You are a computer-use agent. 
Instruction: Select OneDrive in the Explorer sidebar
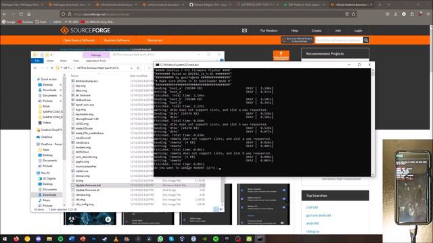click(47, 137)
